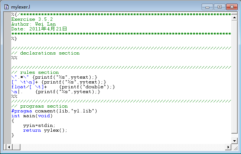Click the vertical scrollbar thumb
This screenshot has height=154, width=241.
point(234,77)
